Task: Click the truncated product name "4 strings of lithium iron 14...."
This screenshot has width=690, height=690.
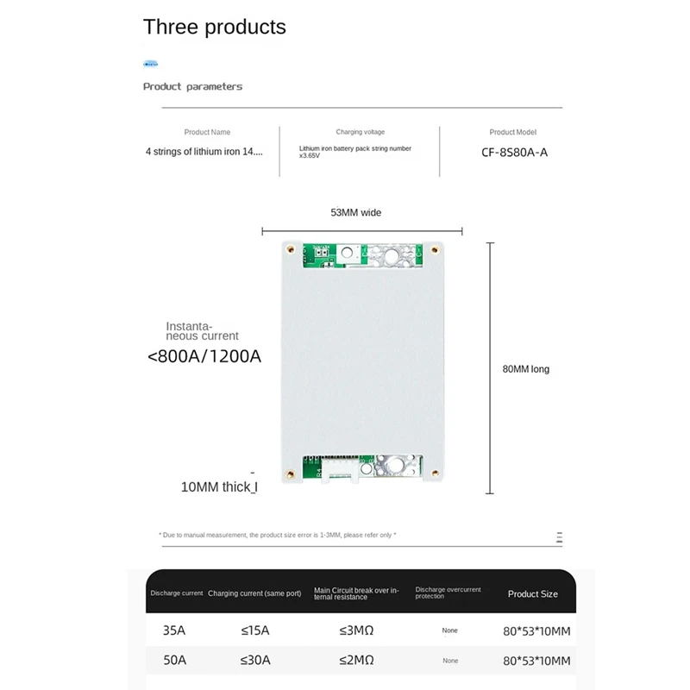Action: click(x=204, y=151)
